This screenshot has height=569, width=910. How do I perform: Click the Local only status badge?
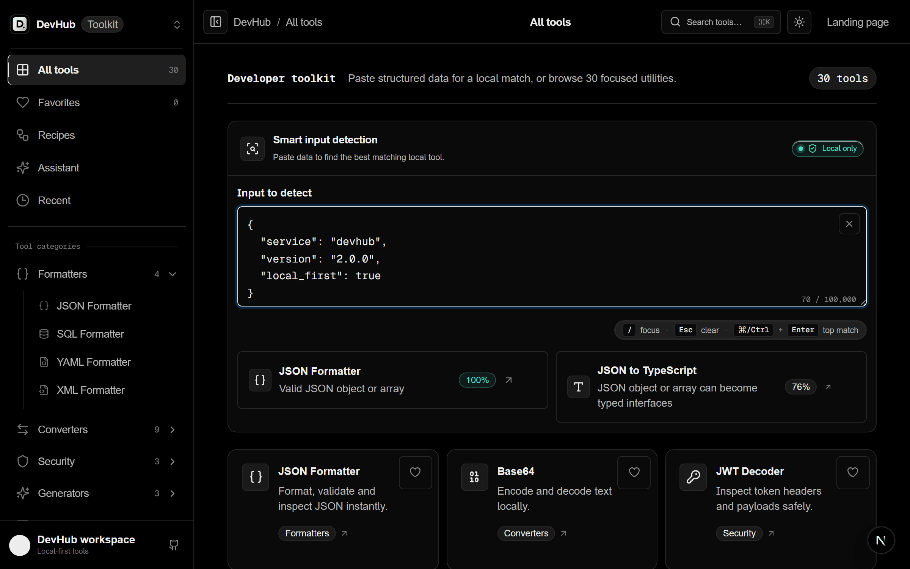pos(827,148)
